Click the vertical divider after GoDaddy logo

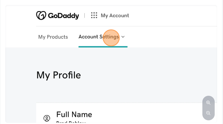[x=85, y=15]
